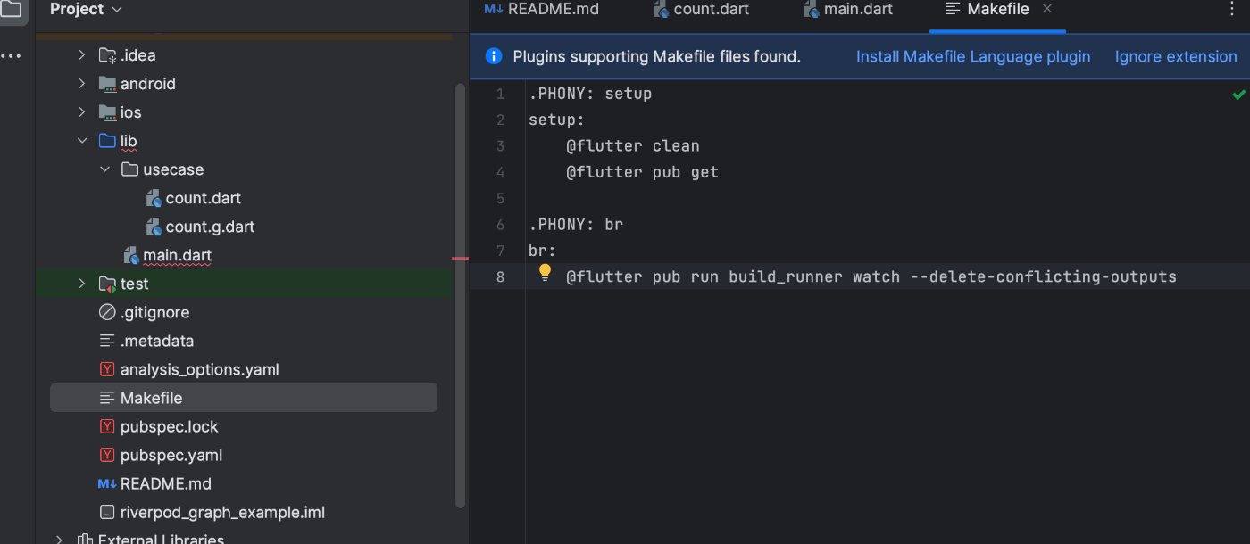
Task: Select the ios folder icon
Action: point(107,112)
